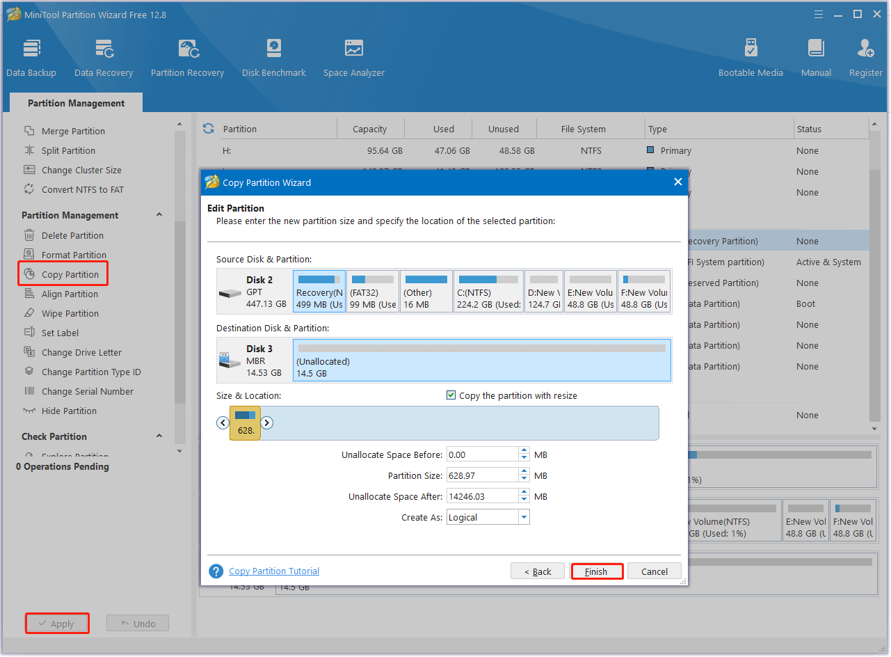Open the Create As dropdown
Viewport: 891px width, 657px height.
[524, 517]
